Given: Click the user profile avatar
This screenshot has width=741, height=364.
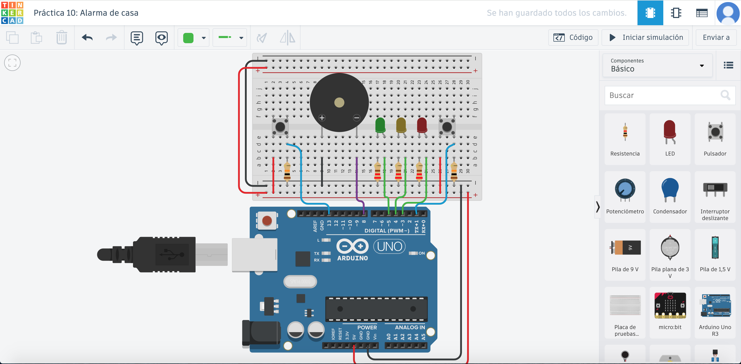Looking at the screenshot, I should [728, 13].
